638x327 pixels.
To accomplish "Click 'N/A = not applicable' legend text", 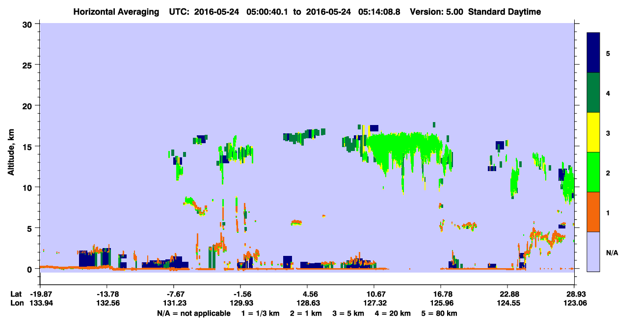I will (194, 313).
